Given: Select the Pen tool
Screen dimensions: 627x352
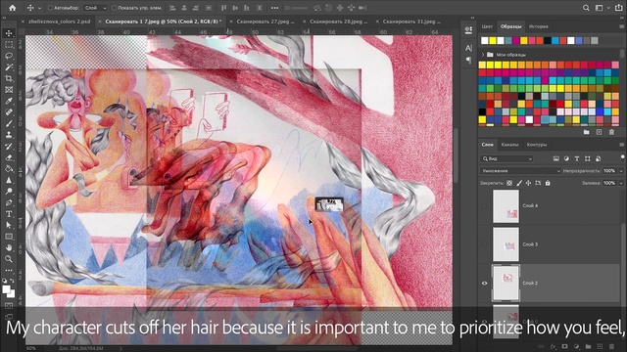Looking at the screenshot, I should click(9, 202).
